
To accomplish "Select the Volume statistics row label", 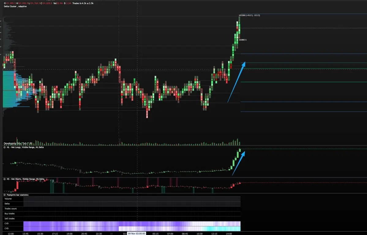I will 8,199.
